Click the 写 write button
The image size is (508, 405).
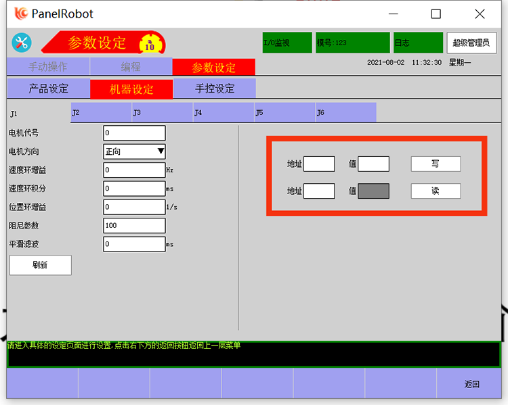pos(436,164)
